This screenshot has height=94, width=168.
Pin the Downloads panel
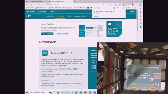pos(123,8)
